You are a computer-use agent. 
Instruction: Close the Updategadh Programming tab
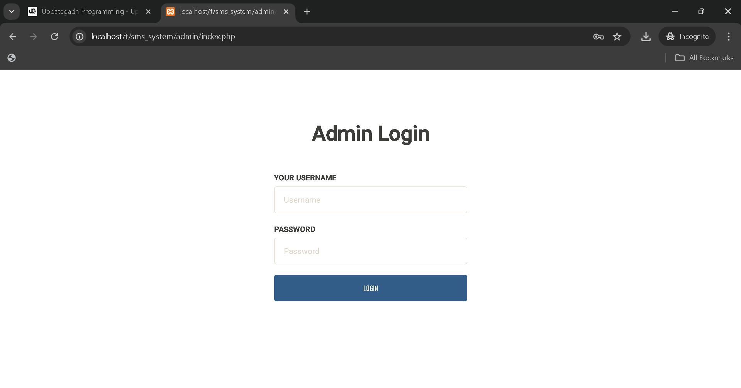click(x=148, y=12)
